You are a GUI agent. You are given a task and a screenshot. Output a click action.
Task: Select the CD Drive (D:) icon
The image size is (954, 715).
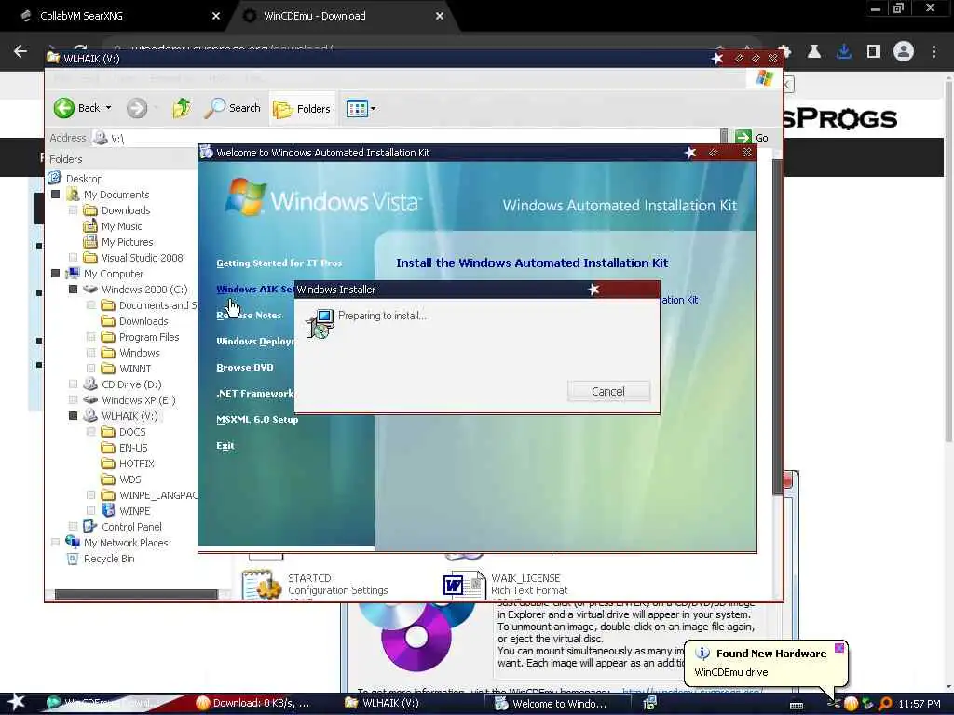pyautogui.click(x=90, y=384)
